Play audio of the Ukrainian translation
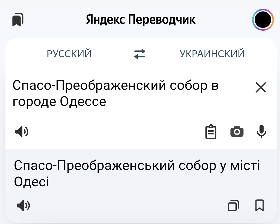The image size is (280, 224). tap(23, 206)
